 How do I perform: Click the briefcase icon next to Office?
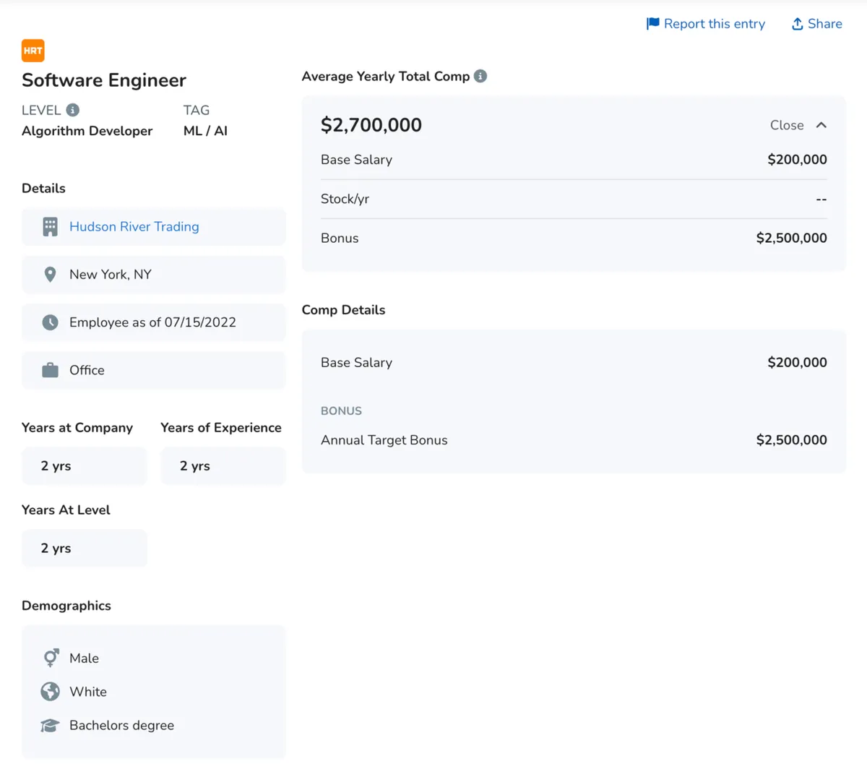50,370
